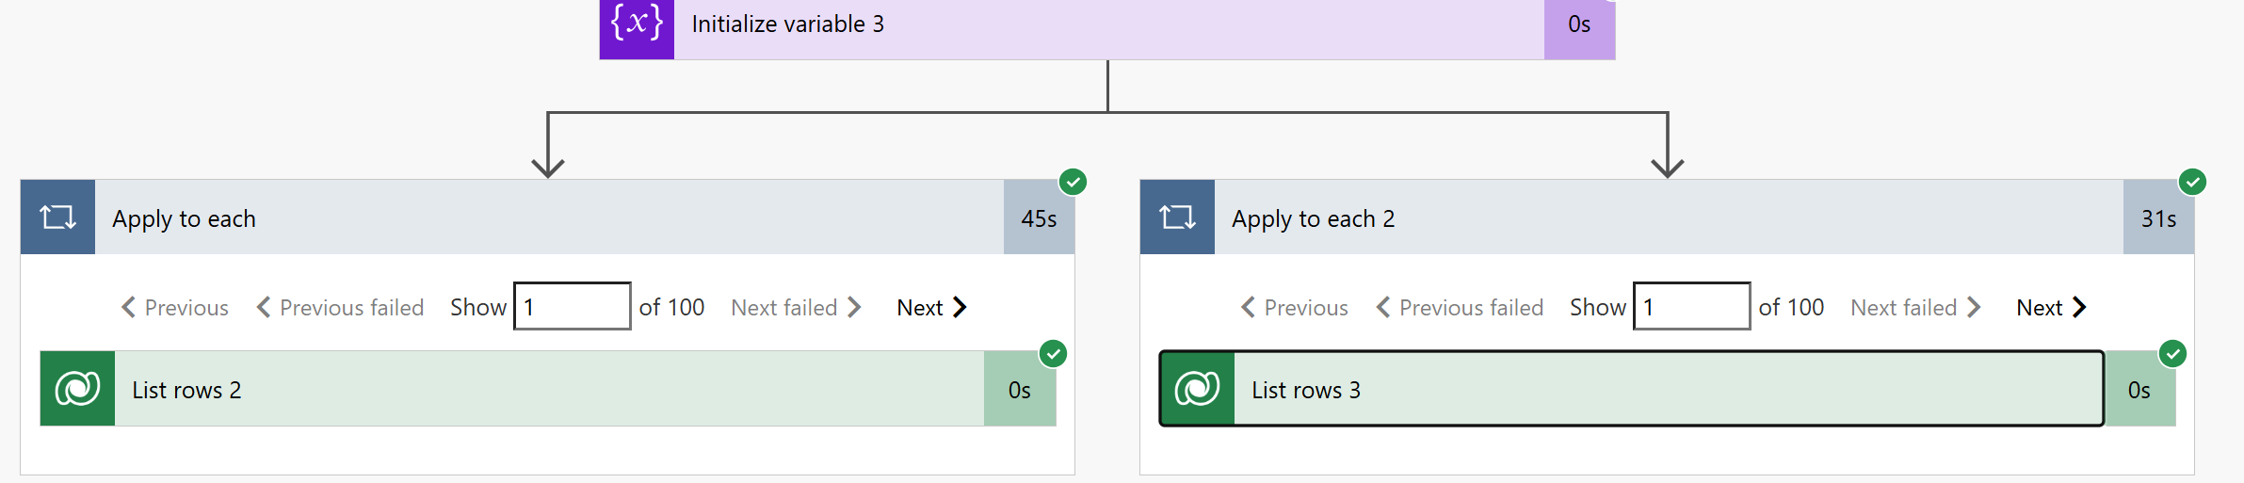This screenshot has height=483, width=2244.
Task: Click the Initialize variable 3 curly-brace icon
Action: coord(637,25)
